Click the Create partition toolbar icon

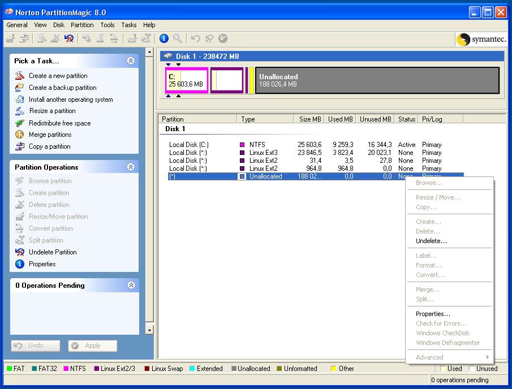pyautogui.click(x=41, y=38)
